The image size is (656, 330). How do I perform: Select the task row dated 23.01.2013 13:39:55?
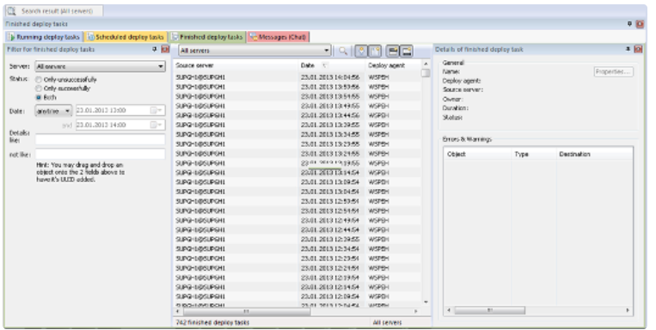[297, 125]
